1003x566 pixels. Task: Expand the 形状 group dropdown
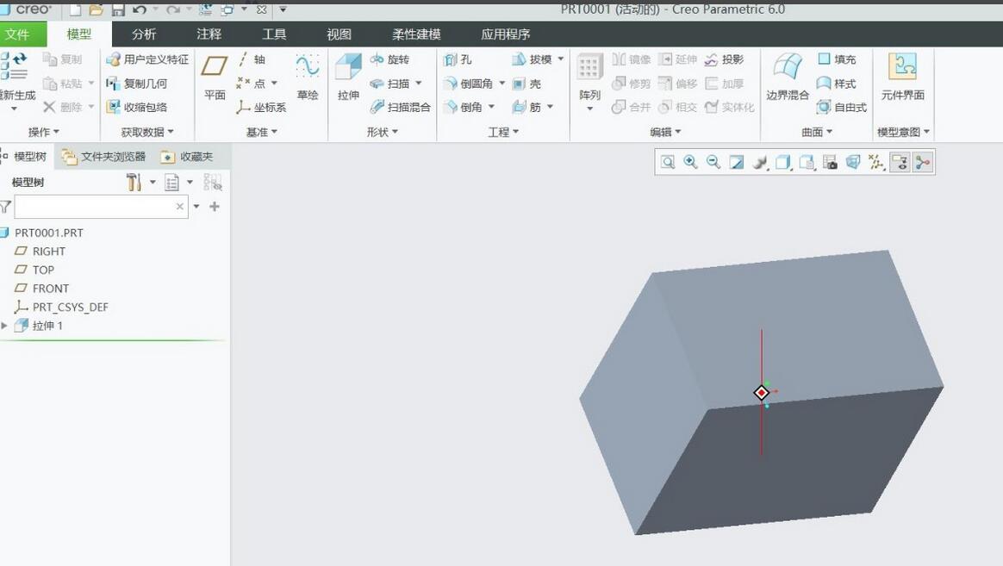(383, 132)
